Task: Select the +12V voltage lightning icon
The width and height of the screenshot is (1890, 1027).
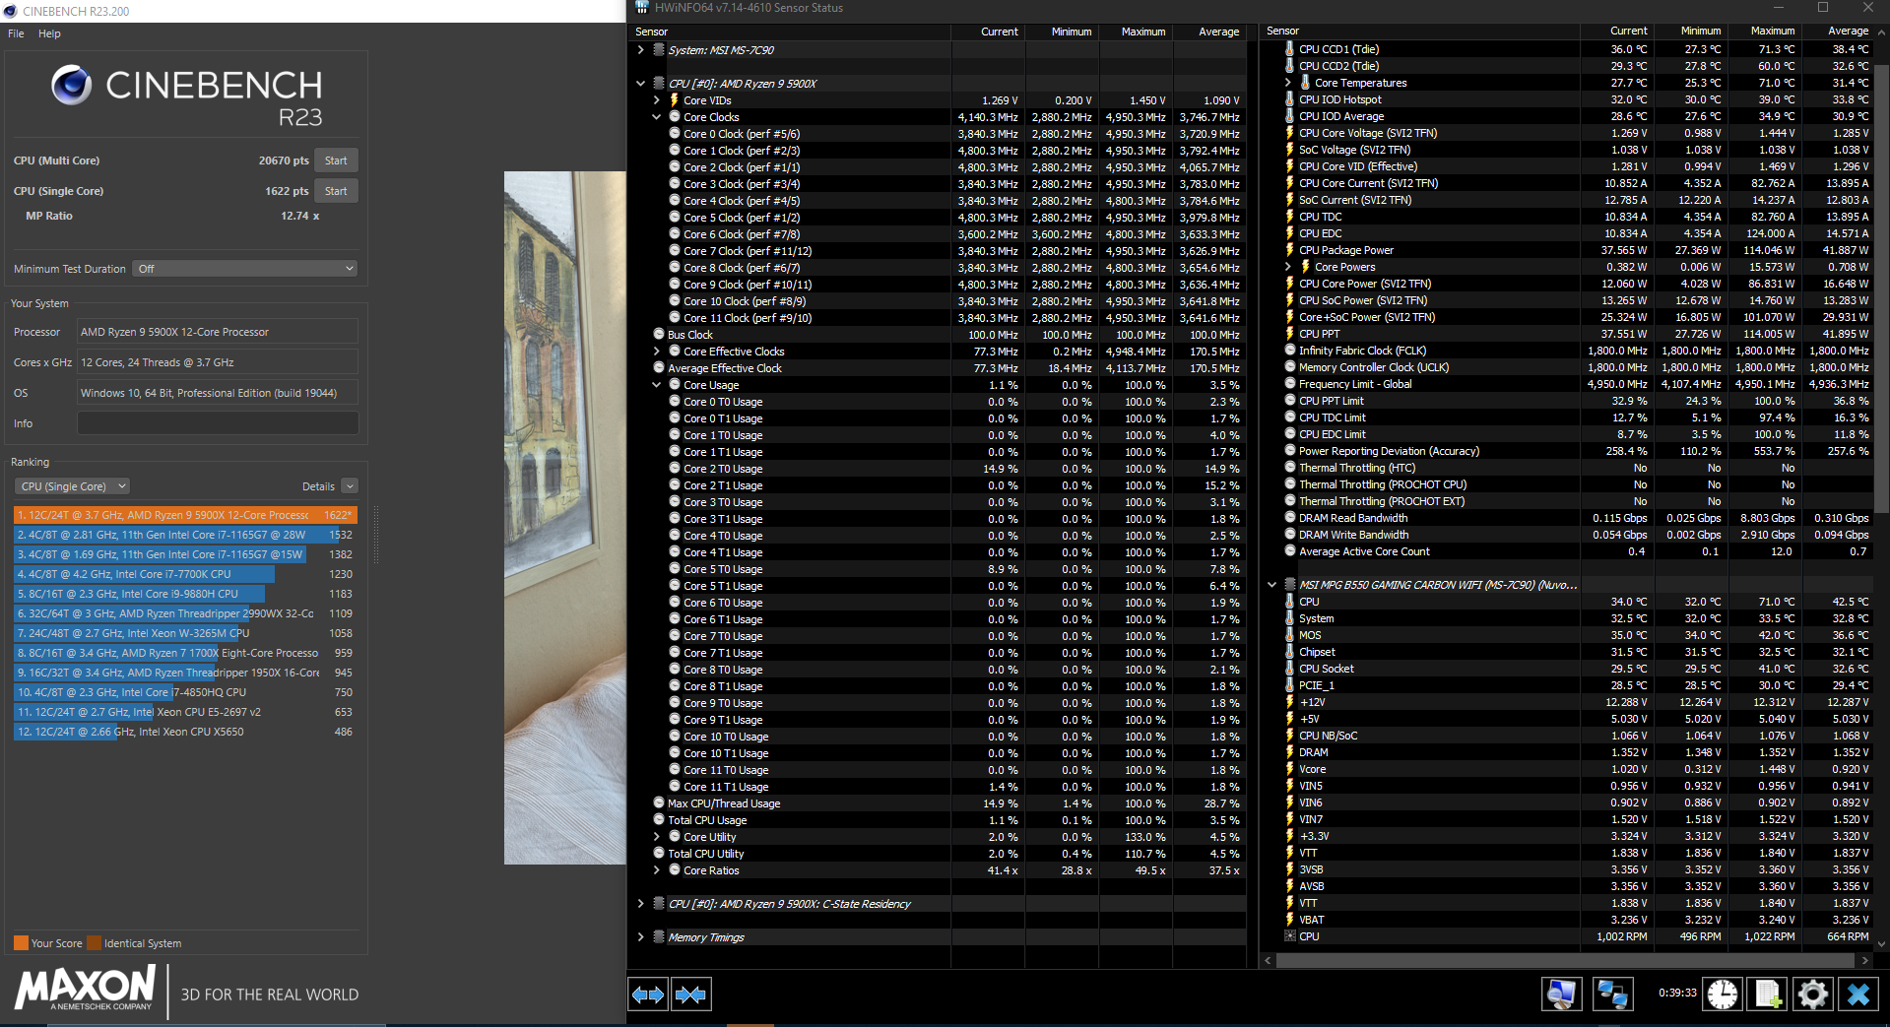Action: (1289, 702)
